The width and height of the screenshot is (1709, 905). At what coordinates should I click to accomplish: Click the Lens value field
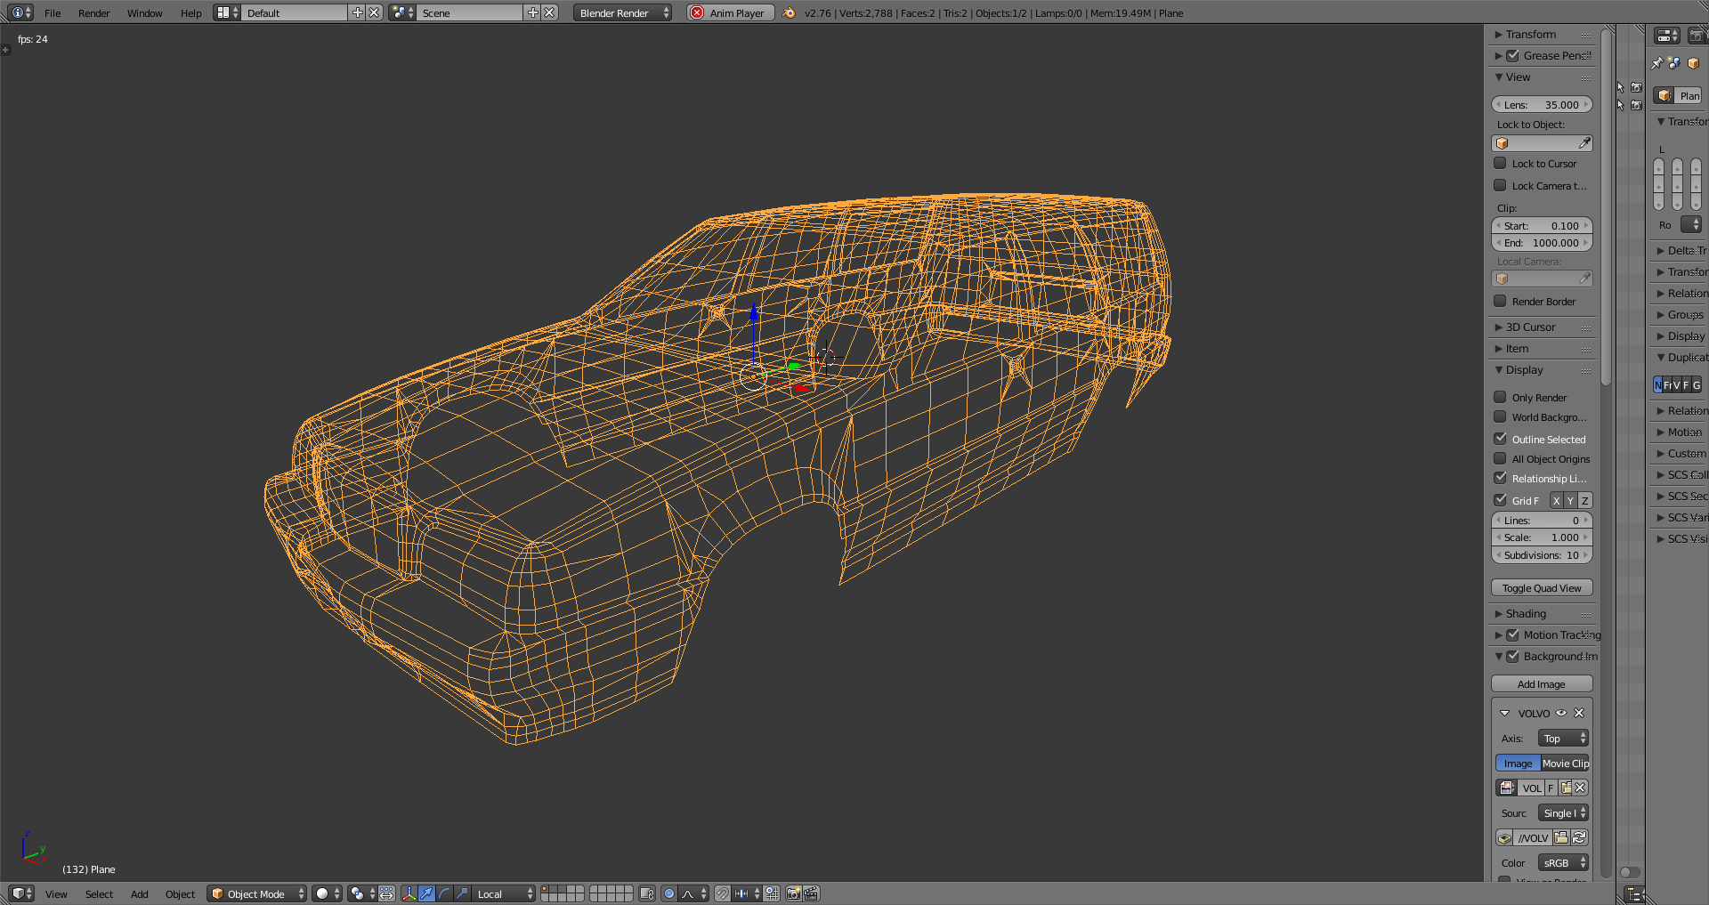[x=1542, y=105]
